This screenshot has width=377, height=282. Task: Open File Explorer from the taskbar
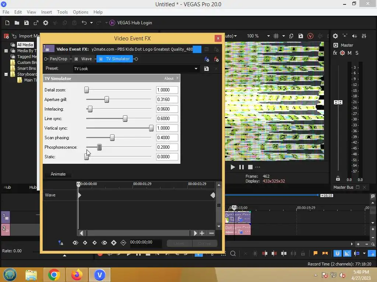pyautogui.click(x=31, y=275)
